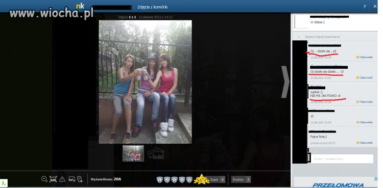Click the main photo of three girls
Screen dimensions: 383x188
pyautogui.click(x=145, y=82)
